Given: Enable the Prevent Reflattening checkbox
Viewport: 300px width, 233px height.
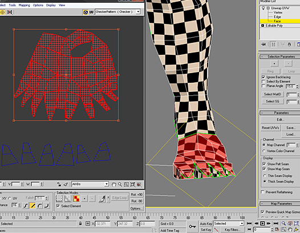Looking at the screenshot, I should click(262, 192).
